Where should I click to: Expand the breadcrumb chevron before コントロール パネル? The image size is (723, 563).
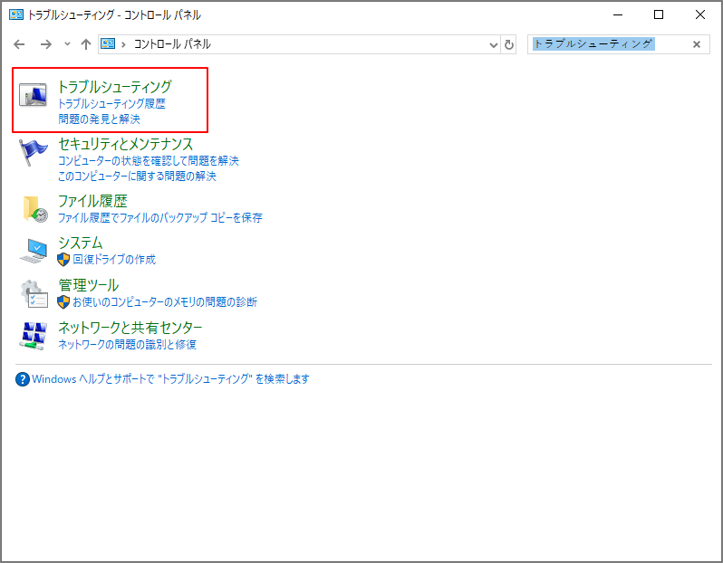[123, 44]
